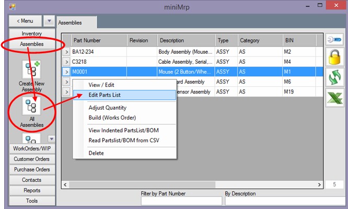Viewport: 348px width, 209px height.
Task: Switch to the Assemblies tab
Action: click(x=69, y=23)
